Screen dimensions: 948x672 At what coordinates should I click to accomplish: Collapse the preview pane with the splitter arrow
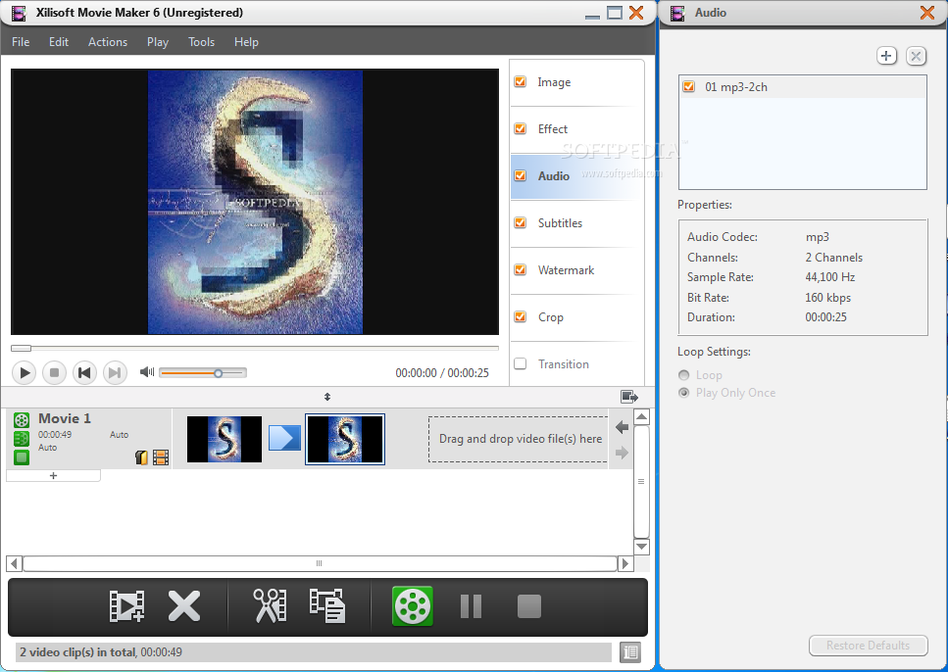[327, 397]
